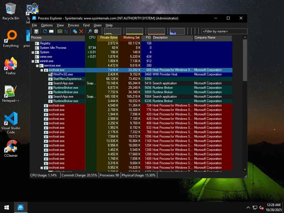Viewport: 284px width, 213px height.
Task: Open the Process menu
Action: 73,25
